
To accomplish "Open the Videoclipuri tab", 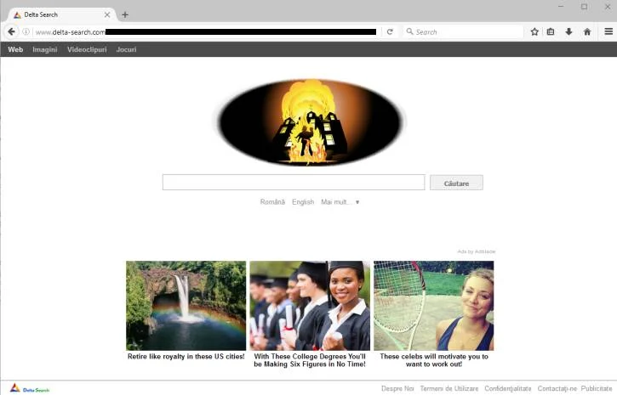I will pos(87,49).
